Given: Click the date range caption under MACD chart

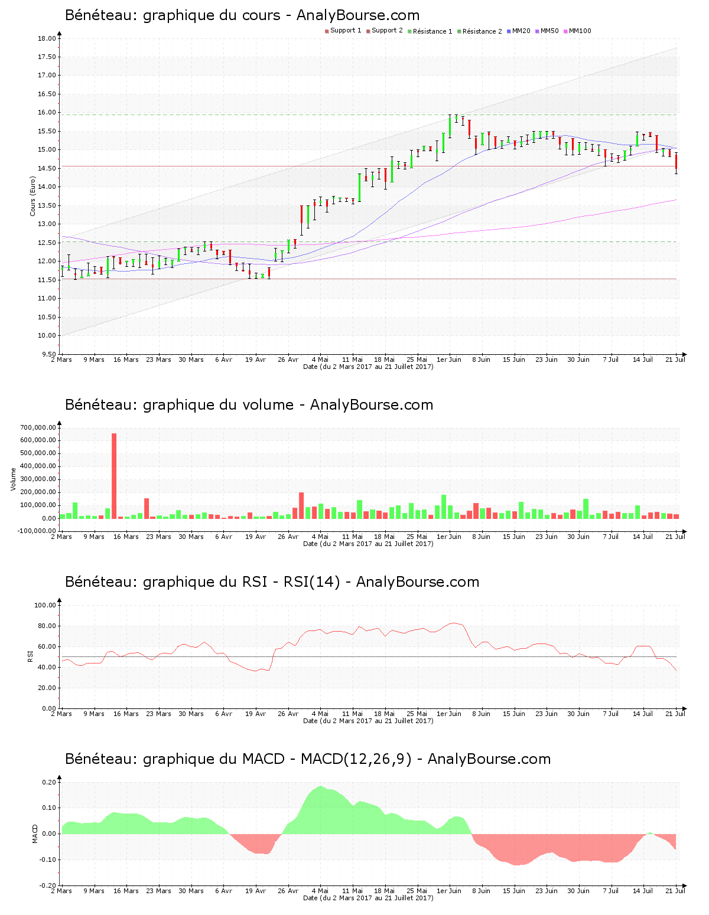Looking at the screenshot, I should pyautogui.click(x=368, y=898).
